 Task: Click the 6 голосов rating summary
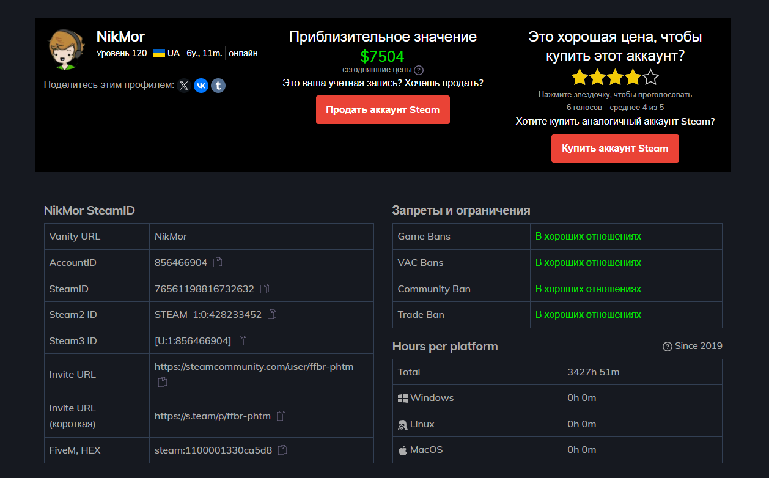click(615, 107)
